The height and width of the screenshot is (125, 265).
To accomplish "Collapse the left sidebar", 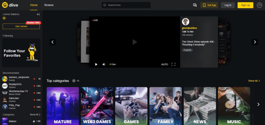I will point(38,14).
